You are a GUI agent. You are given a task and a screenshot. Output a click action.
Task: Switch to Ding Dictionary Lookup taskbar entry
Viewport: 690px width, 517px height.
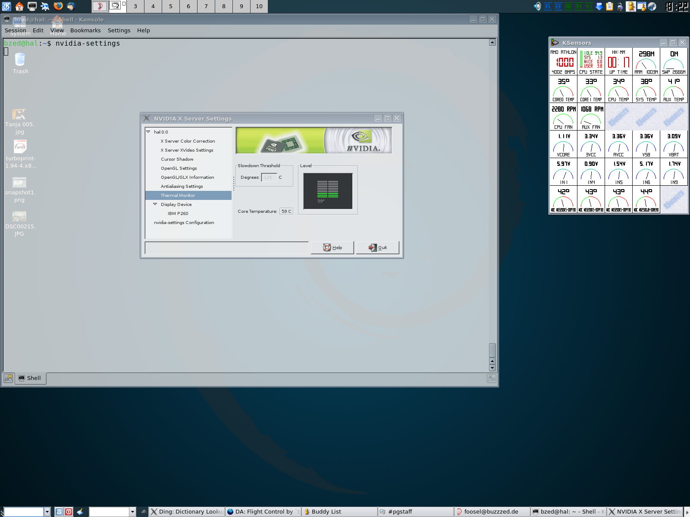point(187,511)
